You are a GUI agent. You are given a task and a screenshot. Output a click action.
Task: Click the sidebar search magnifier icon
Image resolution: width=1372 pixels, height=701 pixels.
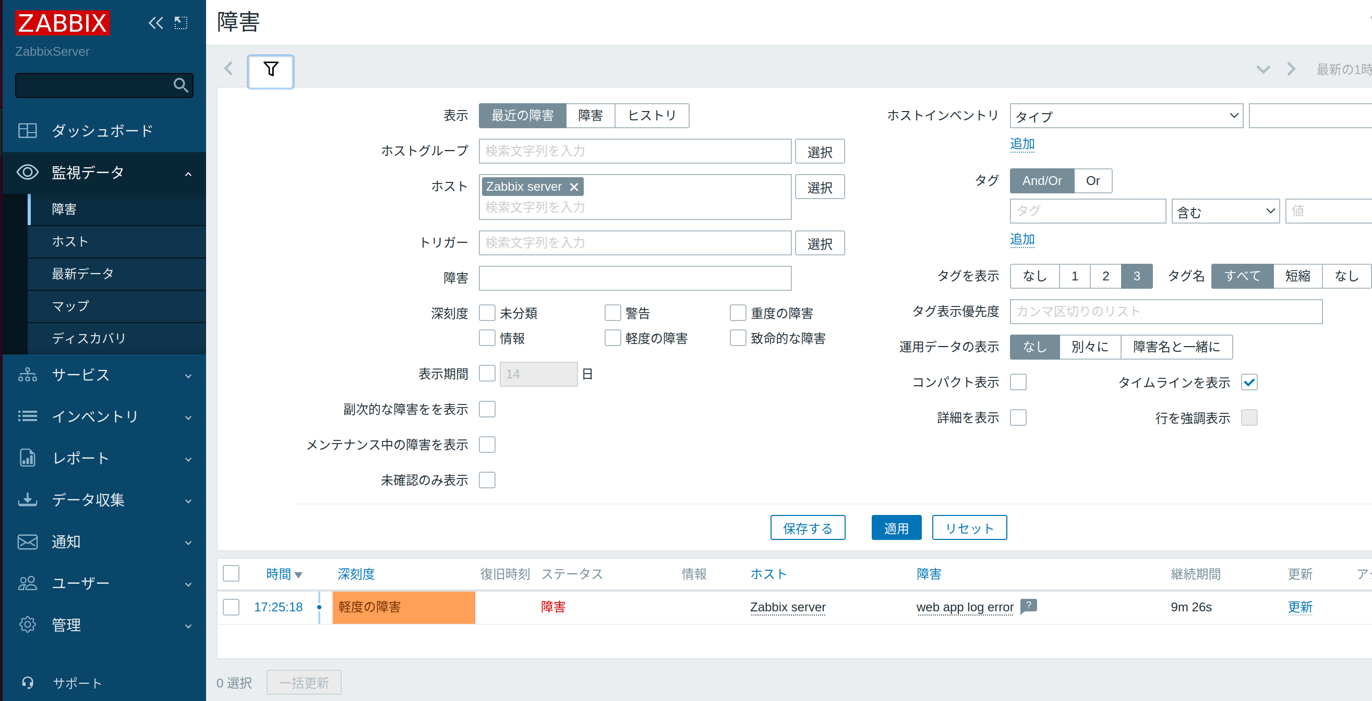[180, 85]
